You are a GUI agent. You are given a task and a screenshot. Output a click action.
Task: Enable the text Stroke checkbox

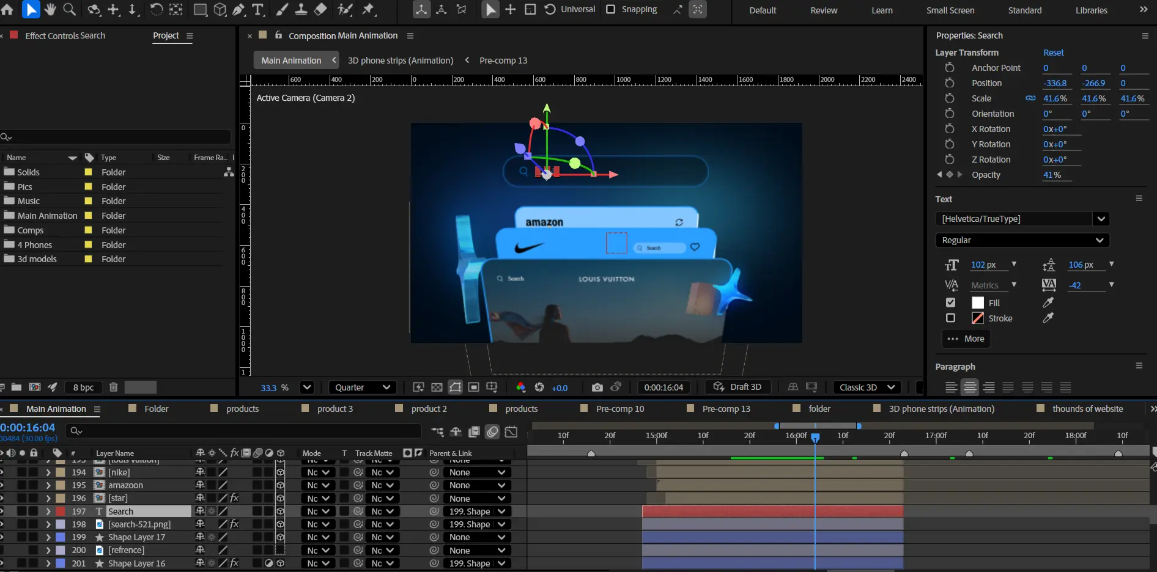point(950,318)
